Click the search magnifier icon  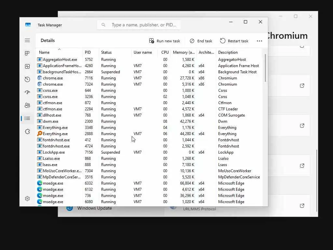pos(103,25)
